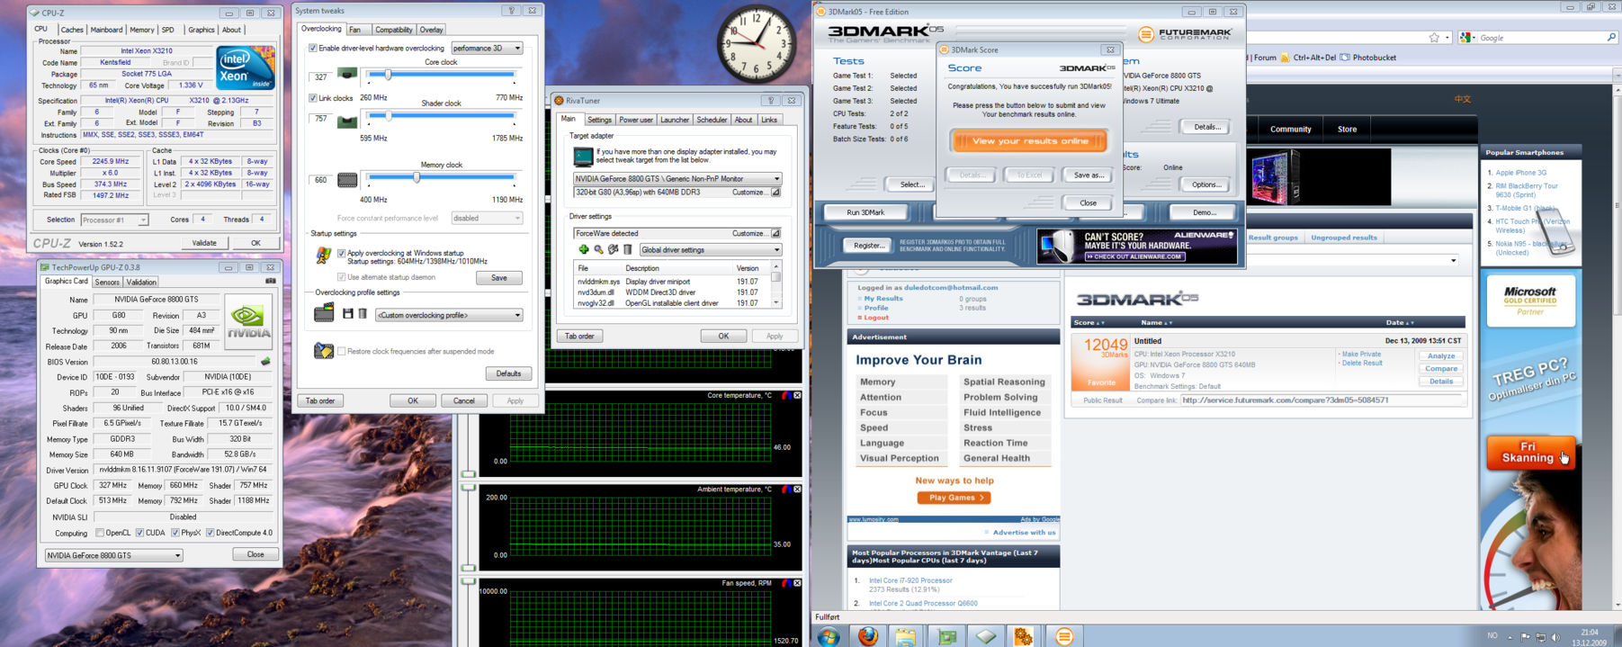Viewport: 1622px width, 647px height.
Task: Close the Fan speed graph panel
Action: (797, 583)
